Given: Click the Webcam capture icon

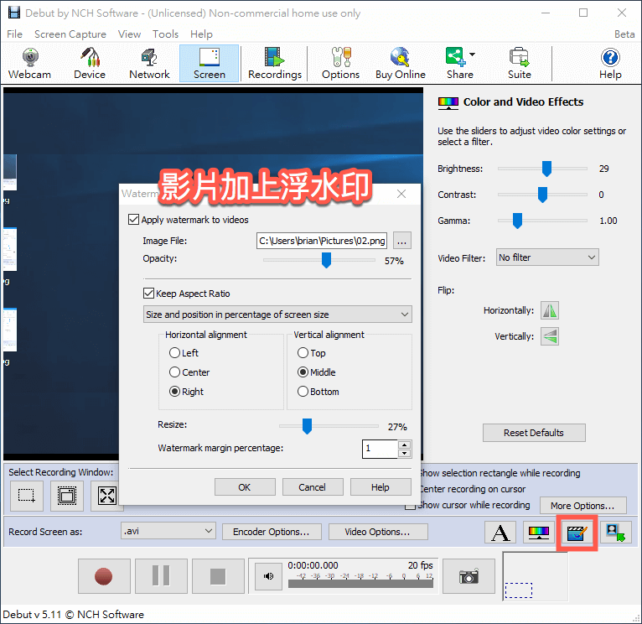Looking at the screenshot, I should (29, 63).
